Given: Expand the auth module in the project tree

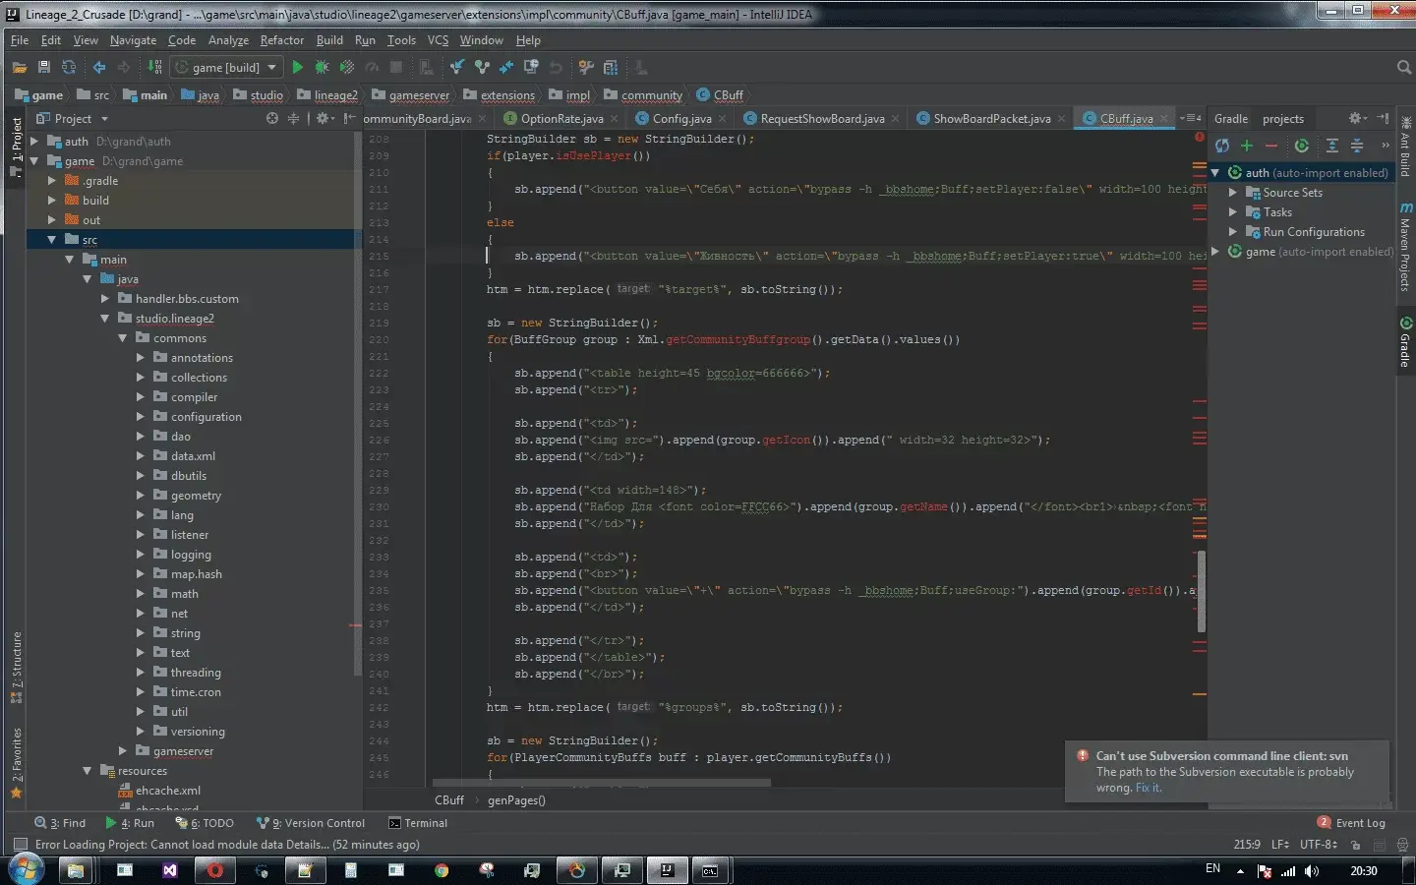Looking at the screenshot, I should pos(34,142).
